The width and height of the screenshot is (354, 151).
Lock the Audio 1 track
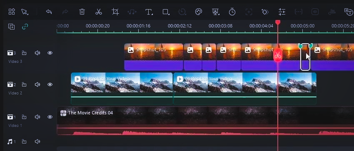[x=24, y=141]
